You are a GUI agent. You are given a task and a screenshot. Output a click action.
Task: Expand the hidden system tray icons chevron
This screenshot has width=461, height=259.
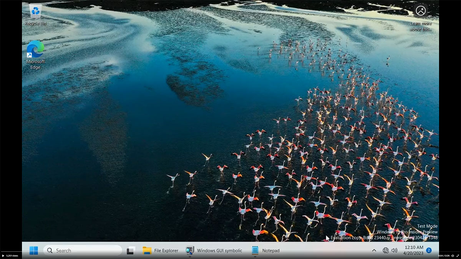tap(374, 251)
